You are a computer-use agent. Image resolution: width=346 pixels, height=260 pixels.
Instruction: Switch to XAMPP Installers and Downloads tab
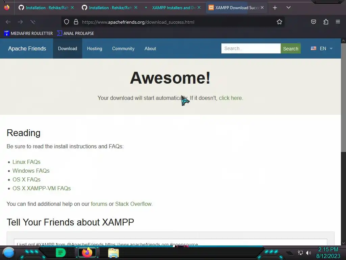[x=173, y=8]
